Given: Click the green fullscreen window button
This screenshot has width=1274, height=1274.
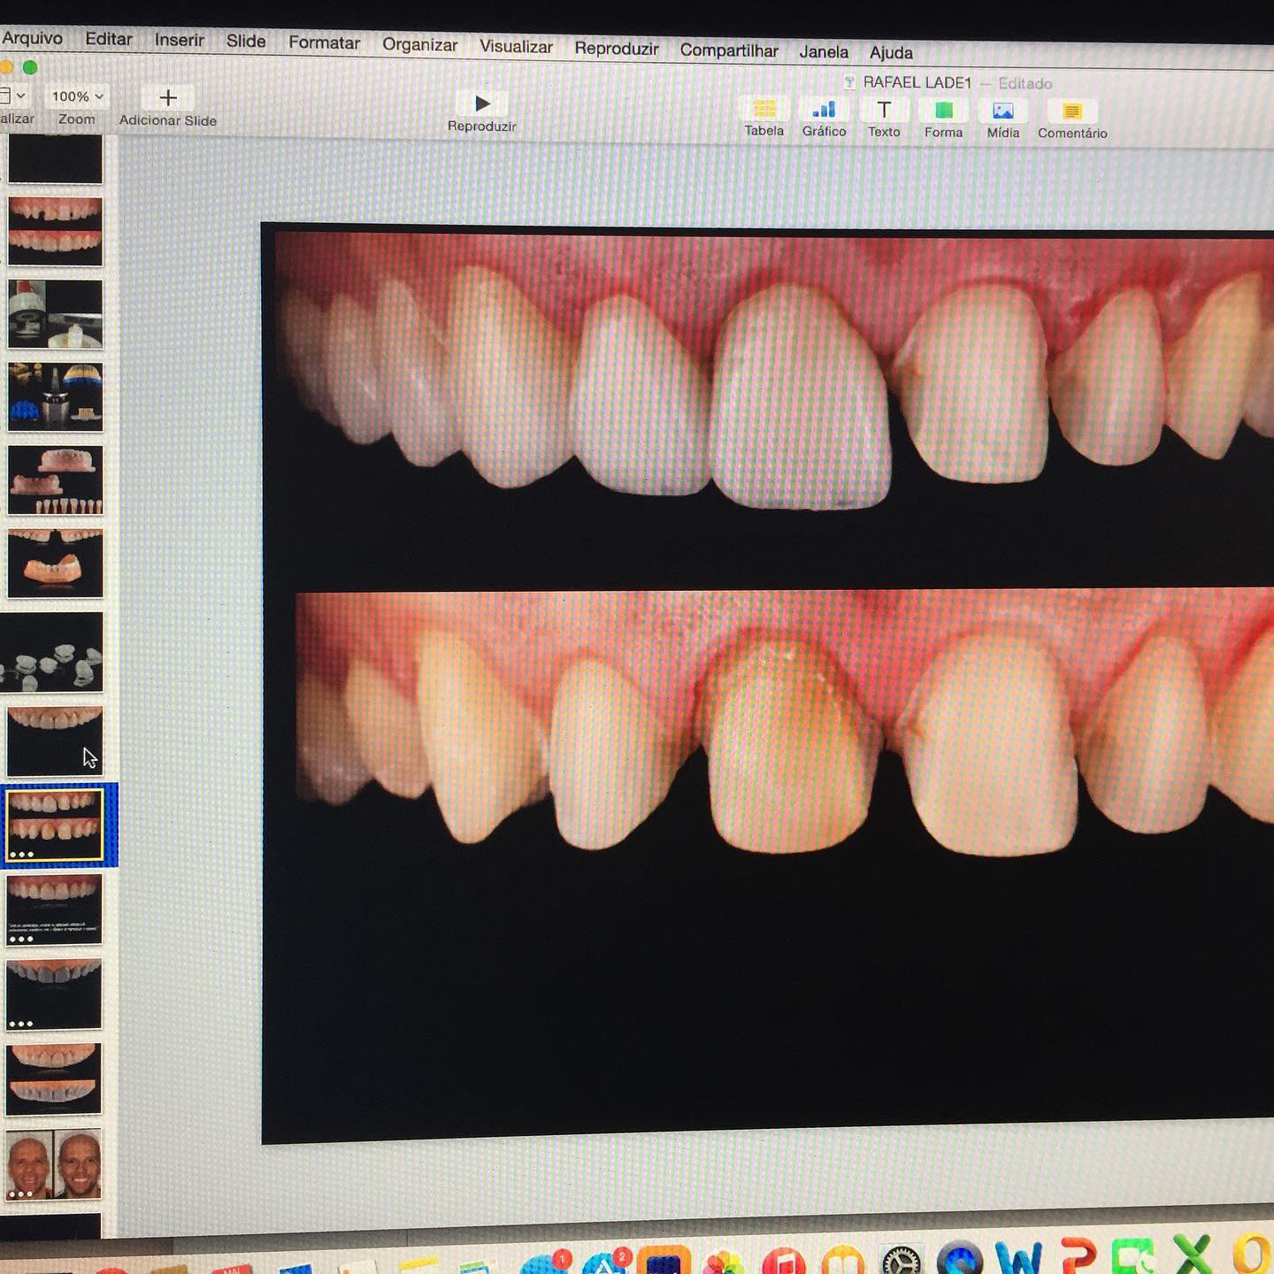Looking at the screenshot, I should click(30, 67).
